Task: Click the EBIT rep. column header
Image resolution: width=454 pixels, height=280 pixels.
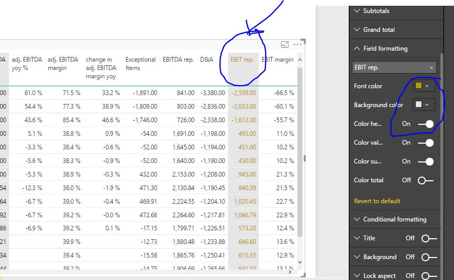Action: coord(242,60)
